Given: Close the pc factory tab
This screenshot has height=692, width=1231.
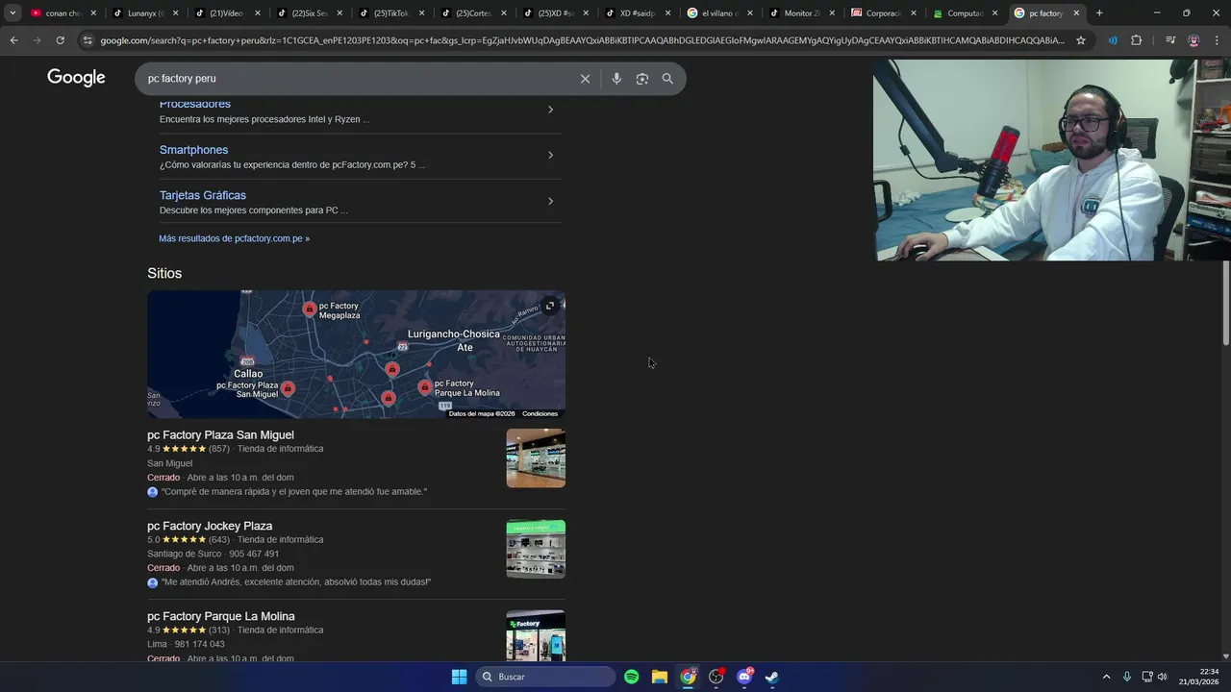Looking at the screenshot, I should [1077, 13].
